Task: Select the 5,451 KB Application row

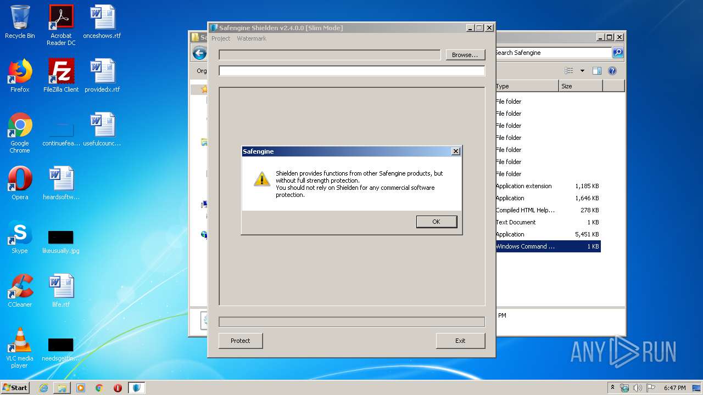Action: coord(548,234)
